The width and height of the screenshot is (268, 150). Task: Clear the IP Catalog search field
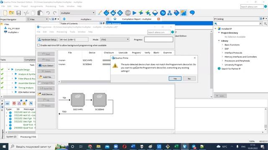(x=260, y=23)
